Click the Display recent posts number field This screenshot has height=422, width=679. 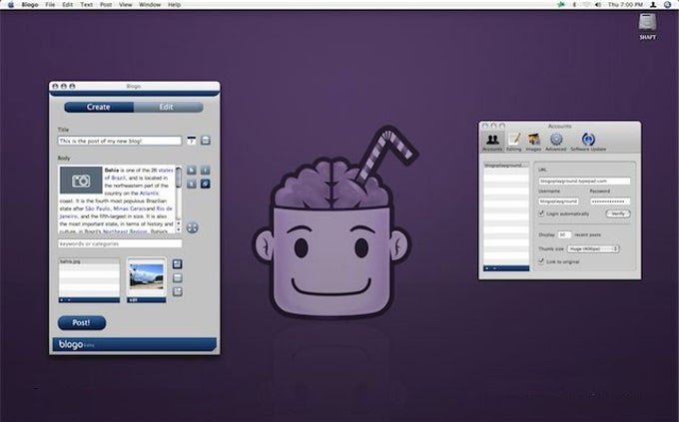(564, 234)
